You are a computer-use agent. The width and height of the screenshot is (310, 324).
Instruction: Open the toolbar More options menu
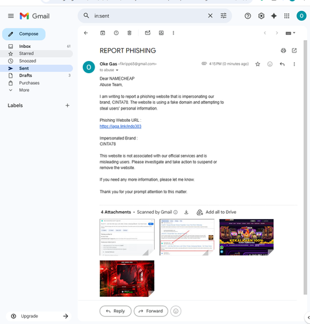coord(173,33)
